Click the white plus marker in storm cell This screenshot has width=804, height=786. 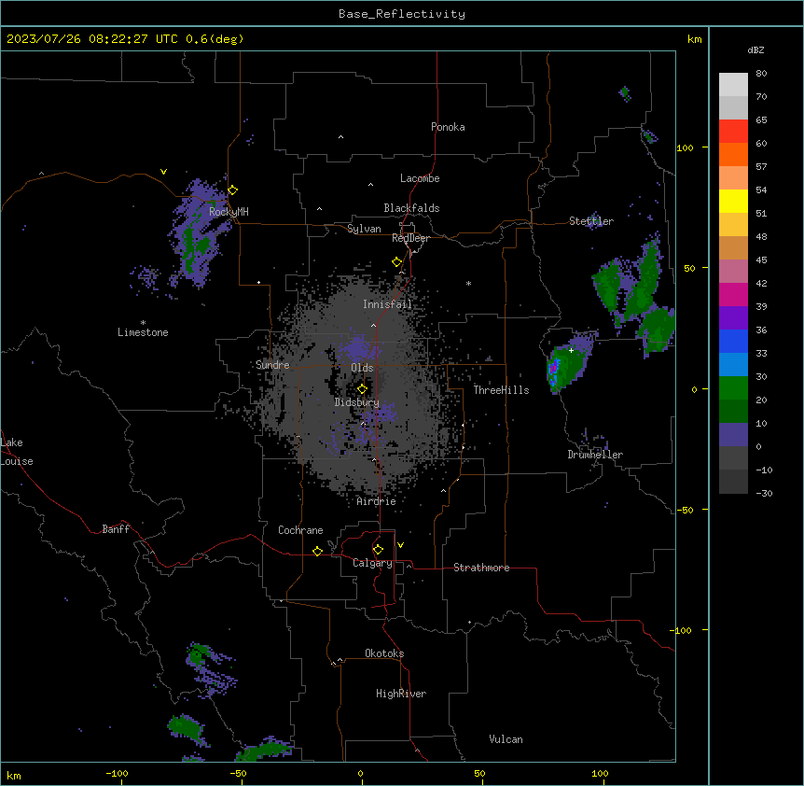pos(571,350)
